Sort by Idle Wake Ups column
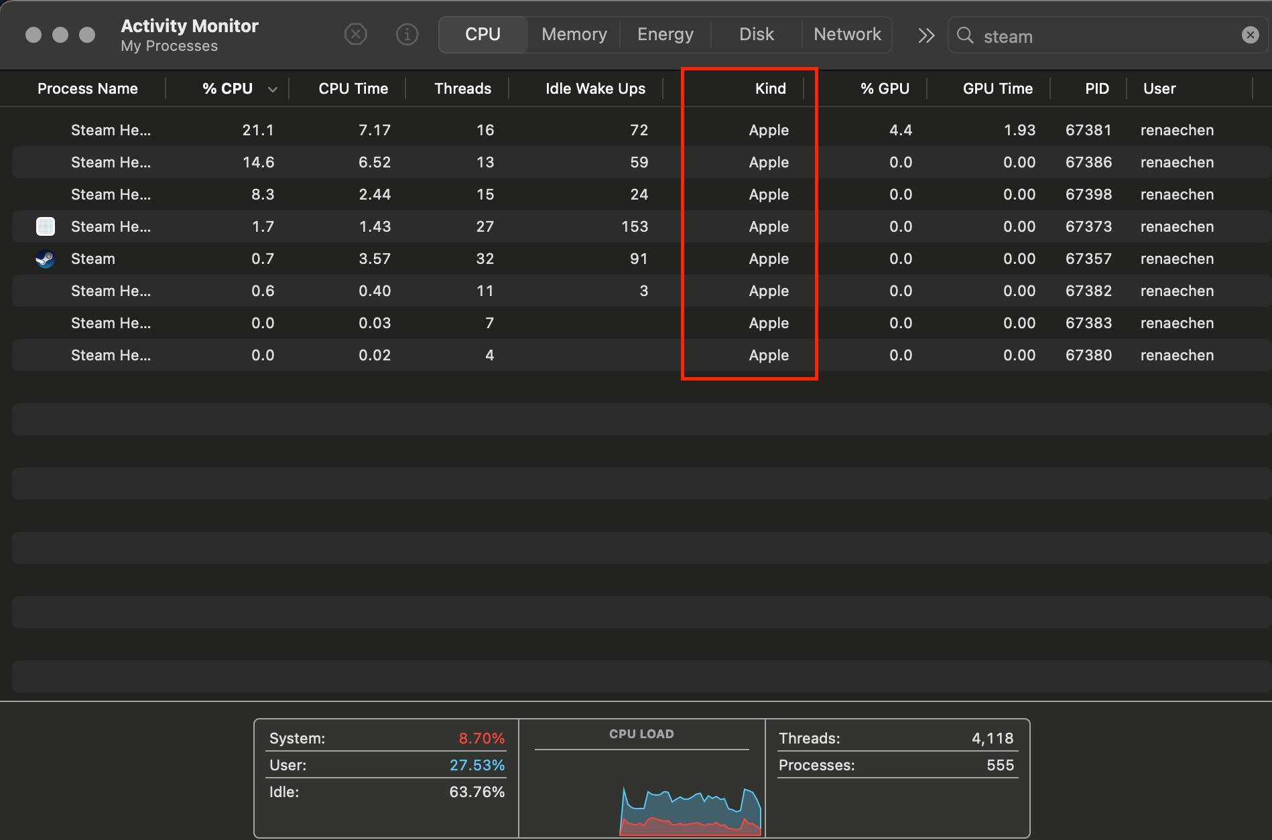This screenshot has width=1272, height=840. [x=595, y=88]
